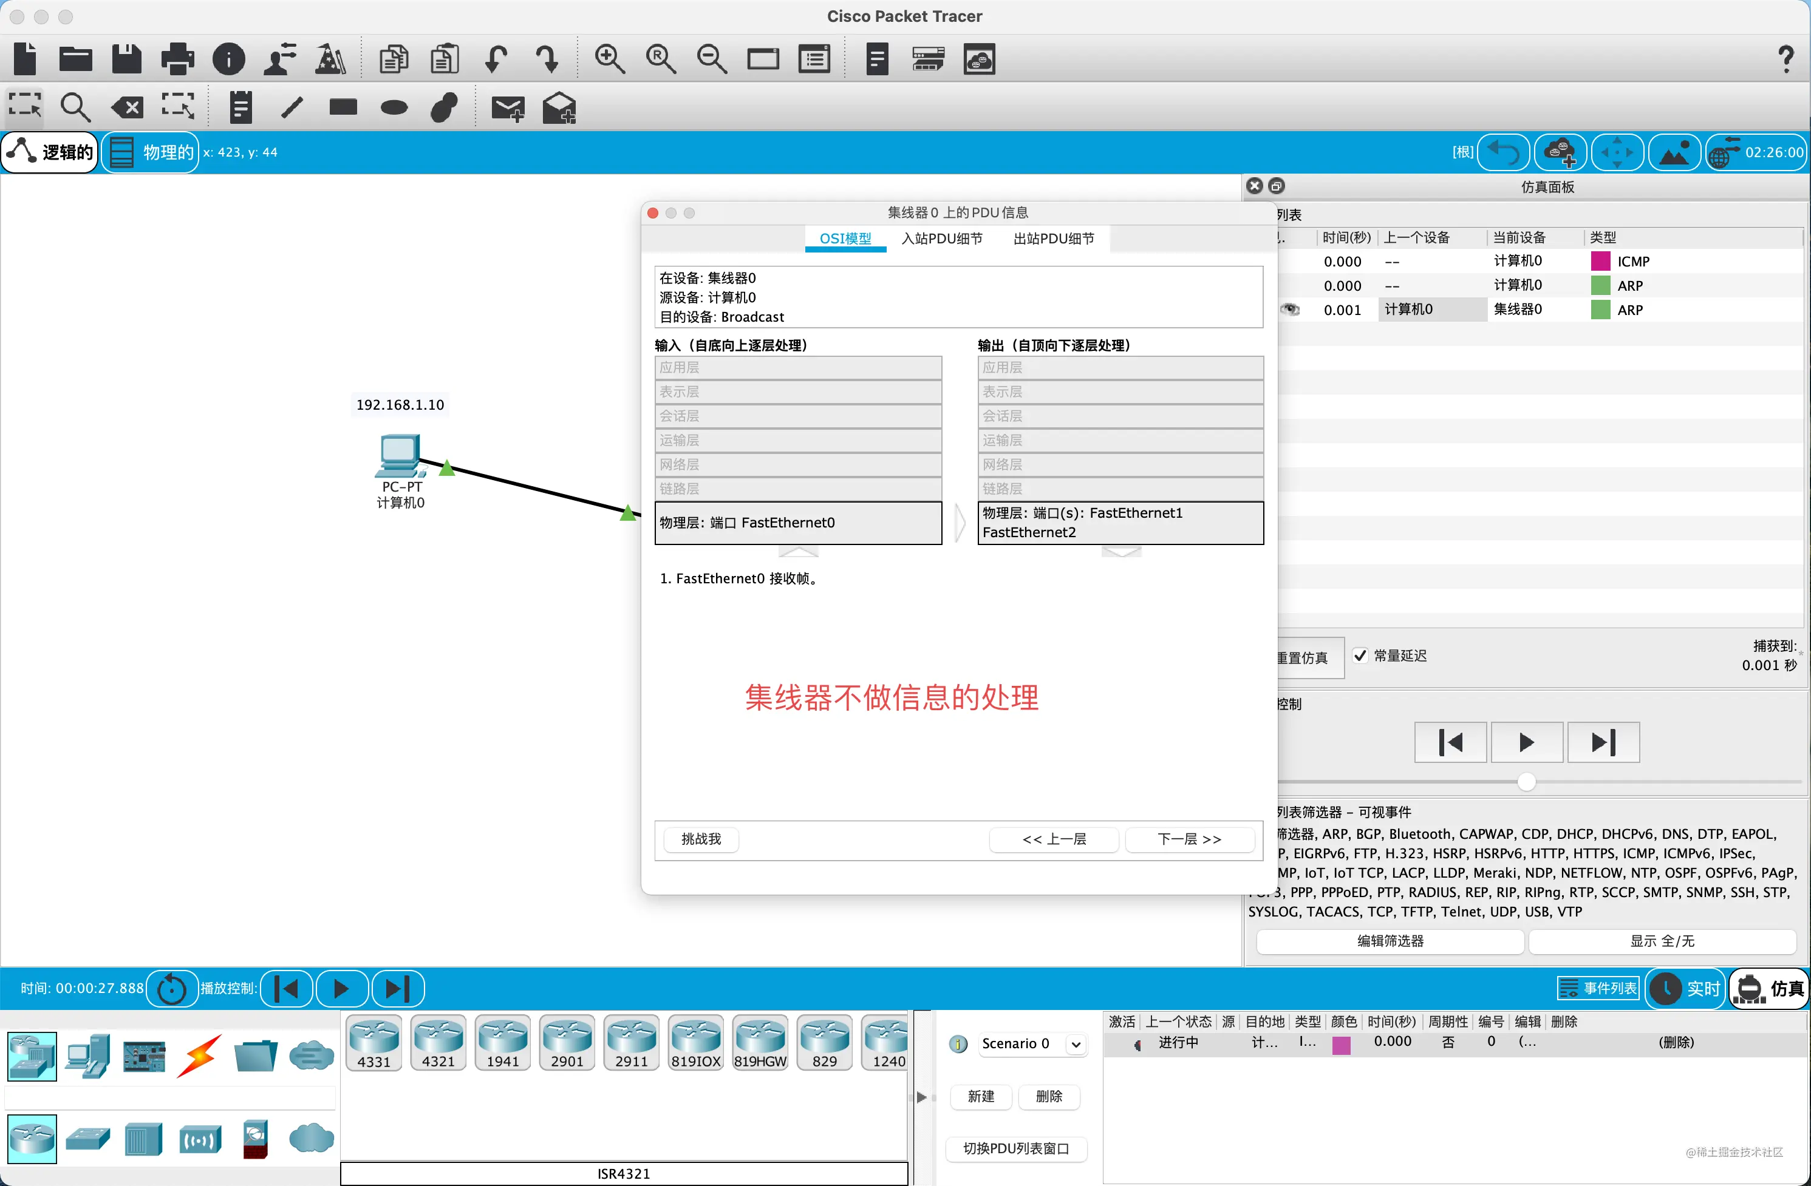1811x1186 pixels.
Task: Choose the Connections lightning icon
Action: point(199,1056)
